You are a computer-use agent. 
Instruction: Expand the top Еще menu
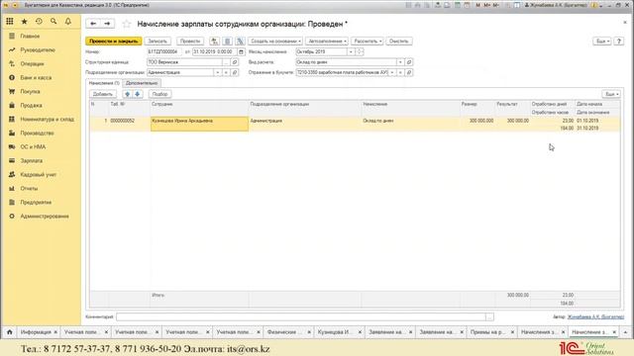[x=602, y=42]
